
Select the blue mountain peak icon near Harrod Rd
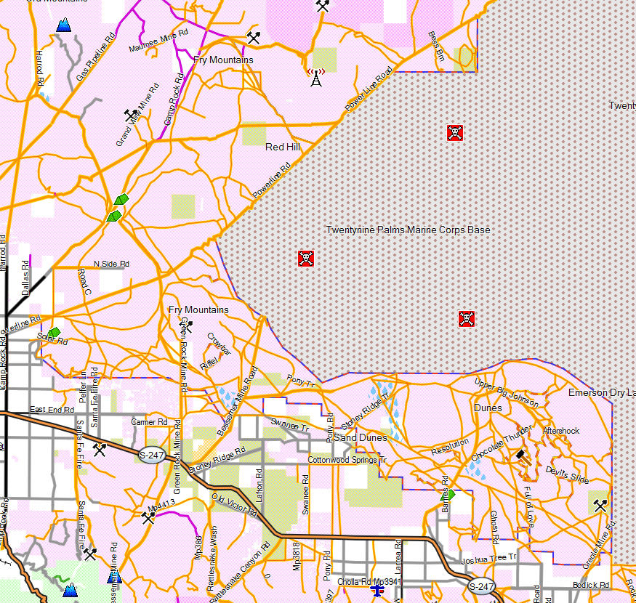tap(64, 25)
